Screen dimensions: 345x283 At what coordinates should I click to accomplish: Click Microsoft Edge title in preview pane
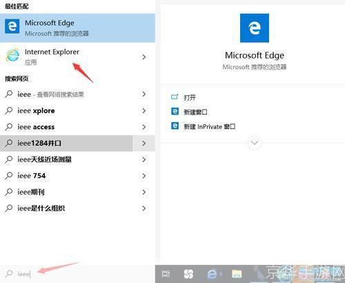255,55
